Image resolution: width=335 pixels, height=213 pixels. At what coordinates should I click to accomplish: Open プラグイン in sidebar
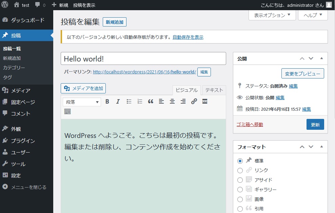tap(26, 141)
